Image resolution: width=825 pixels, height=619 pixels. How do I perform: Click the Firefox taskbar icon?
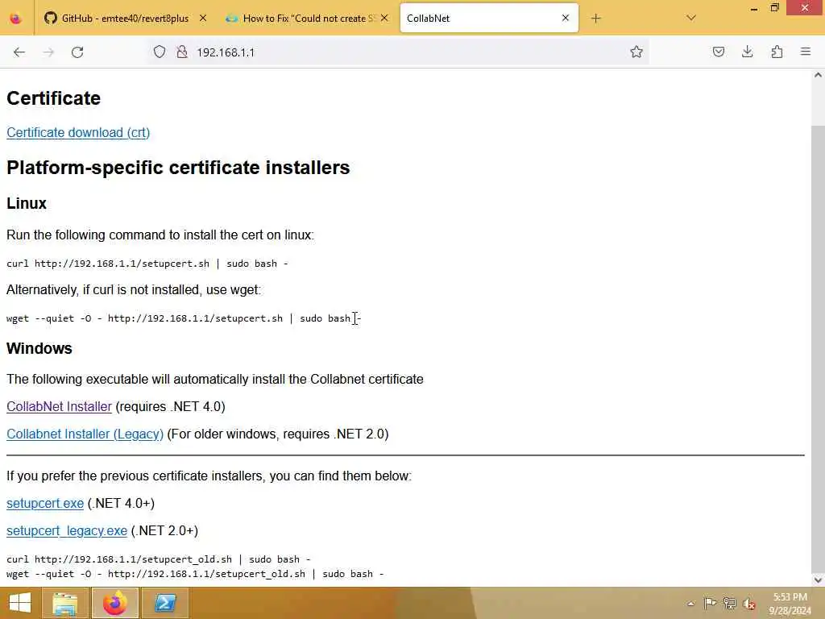click(115, 603)
